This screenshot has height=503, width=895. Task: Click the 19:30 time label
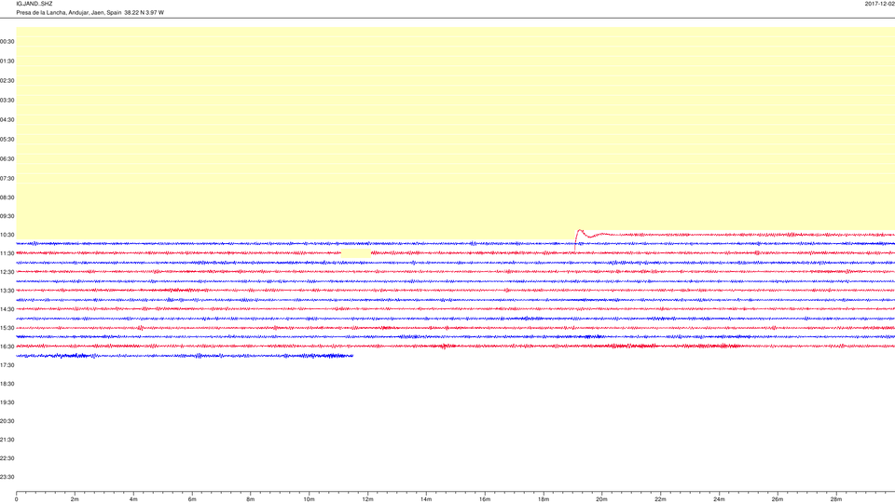pos(7,402)
